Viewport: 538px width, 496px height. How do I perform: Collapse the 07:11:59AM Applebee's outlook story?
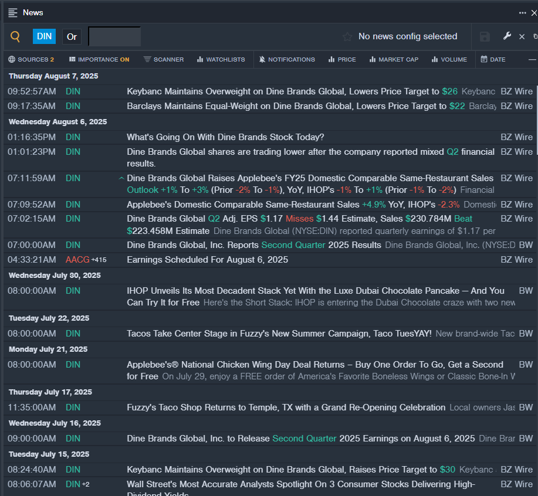(x=121, y=178)
